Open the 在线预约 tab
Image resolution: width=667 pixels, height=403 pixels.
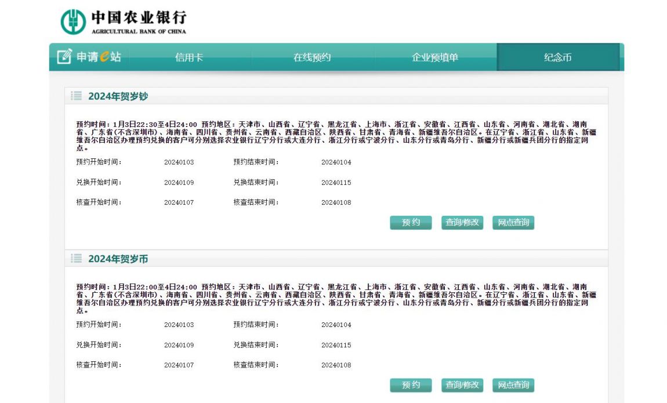pos(313,58)
